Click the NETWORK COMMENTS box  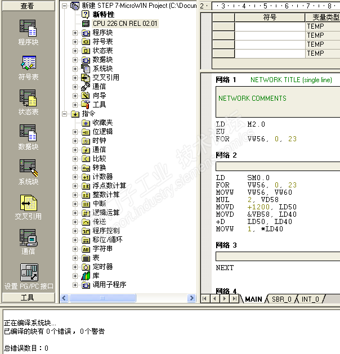[278, 102]
